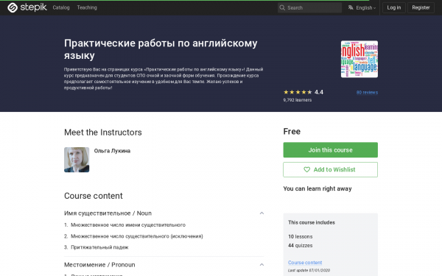Image resolution: width=442 pixels, height=276 pixels.
Task: Click the Register button
Action: [421, 7]
